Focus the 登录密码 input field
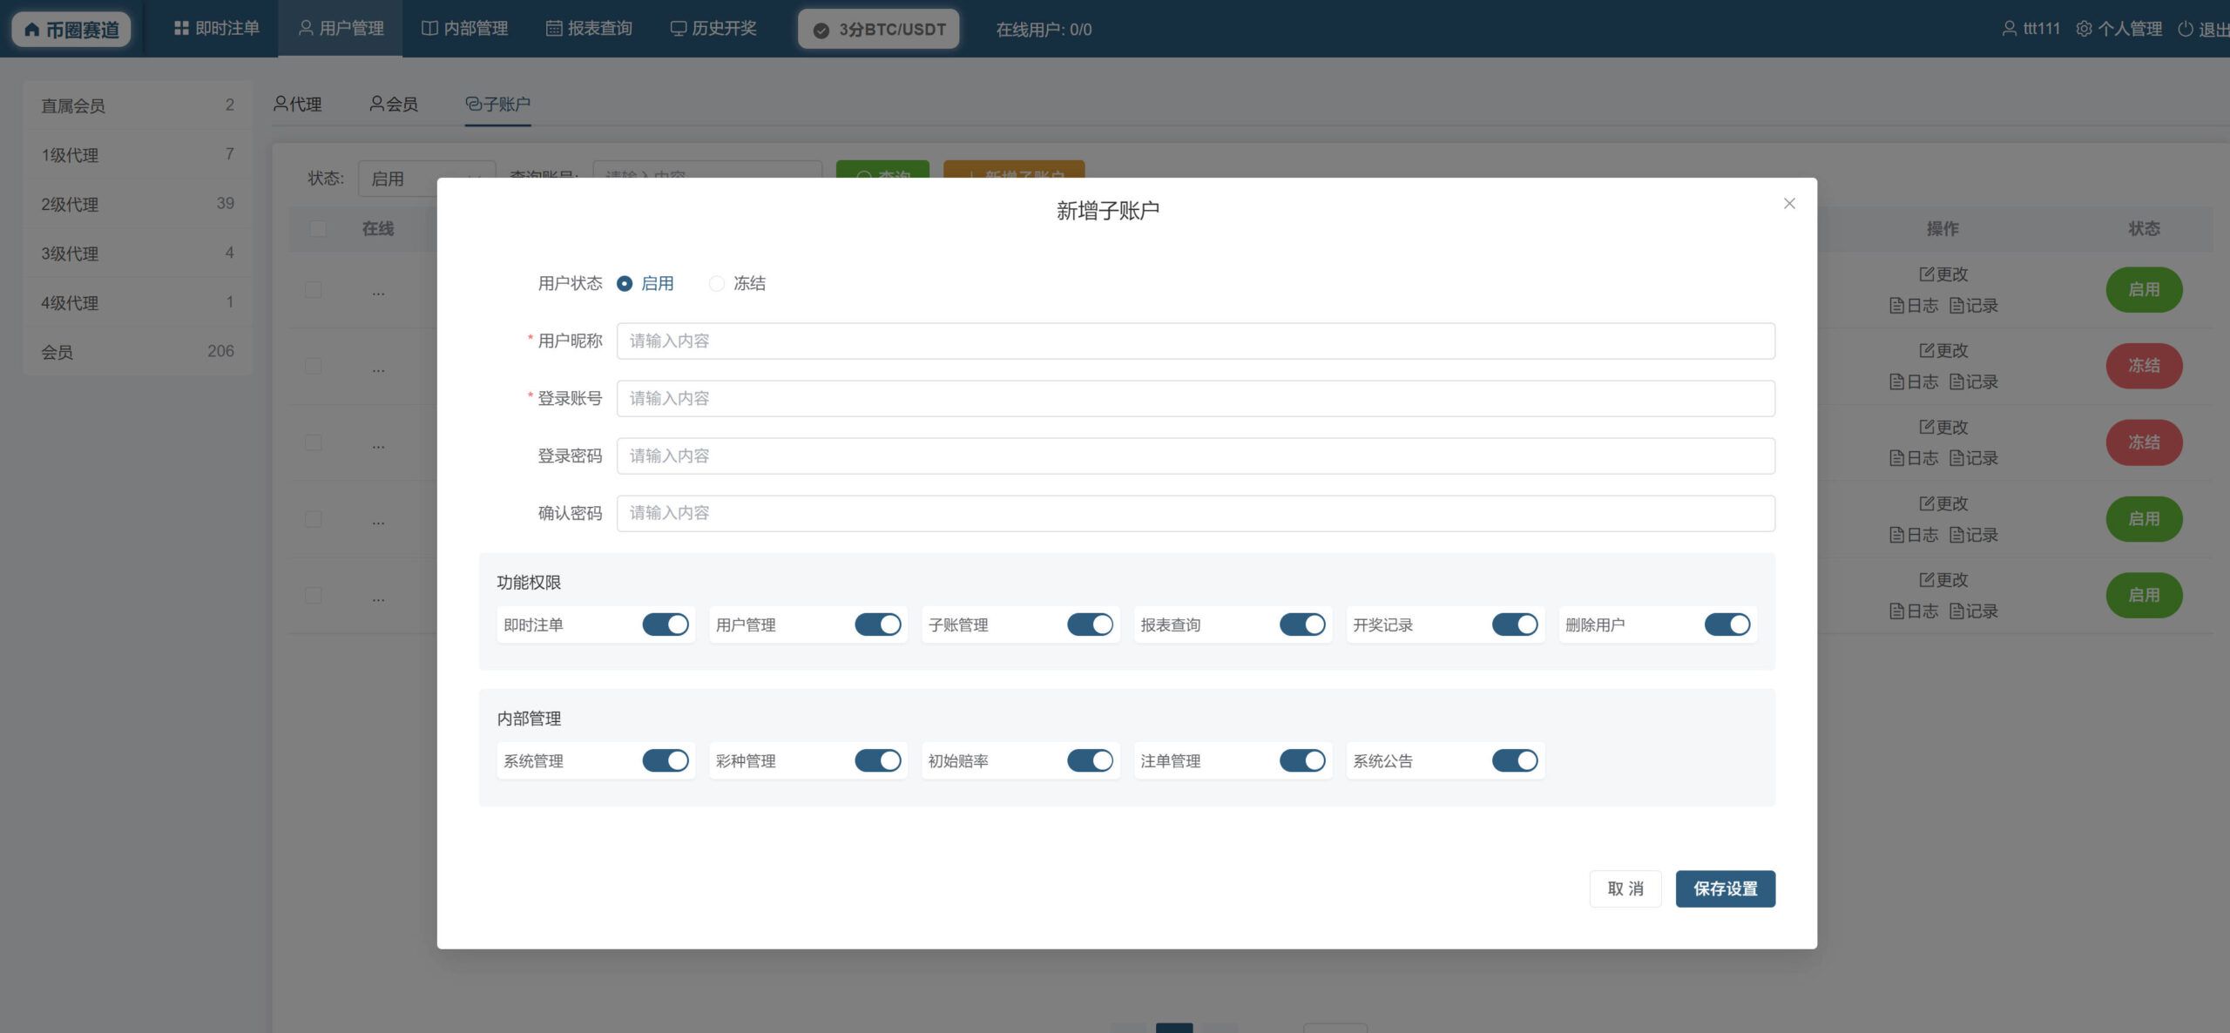The width and height of the screenshot is (2230, 1033). point(1195,456)
